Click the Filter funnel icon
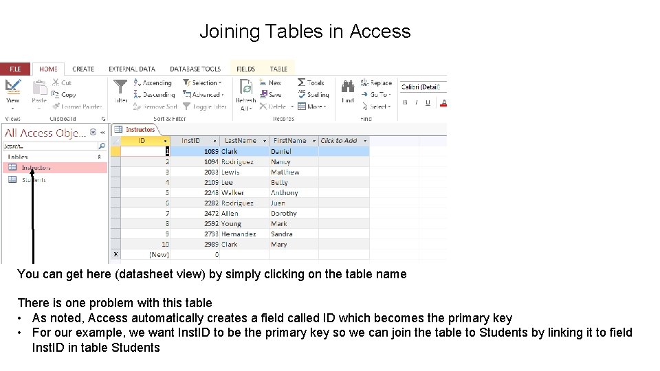The image size is (660, 371). 120,87
